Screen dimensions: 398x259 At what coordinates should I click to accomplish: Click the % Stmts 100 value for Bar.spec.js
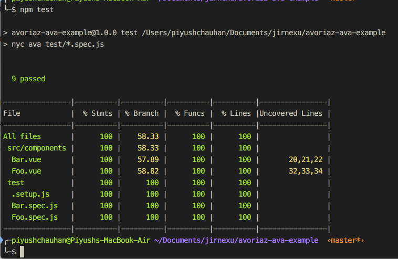click(106, 206)
